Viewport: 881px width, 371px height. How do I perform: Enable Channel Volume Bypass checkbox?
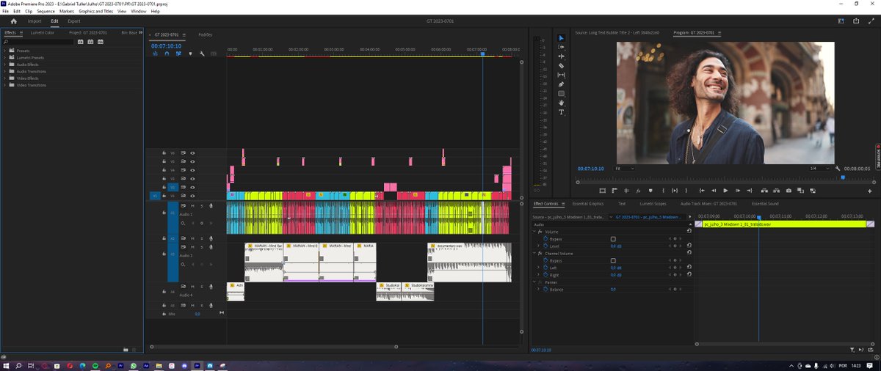coord(613,260)
